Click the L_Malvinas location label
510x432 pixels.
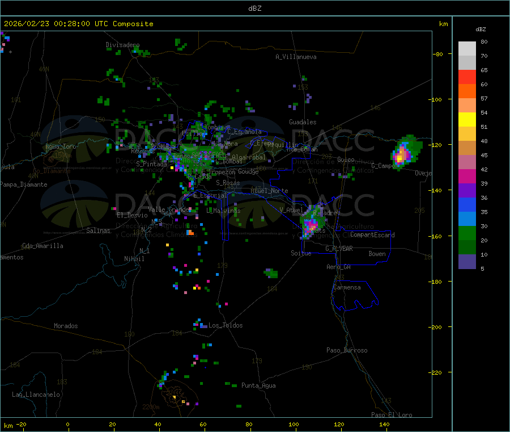223,211
